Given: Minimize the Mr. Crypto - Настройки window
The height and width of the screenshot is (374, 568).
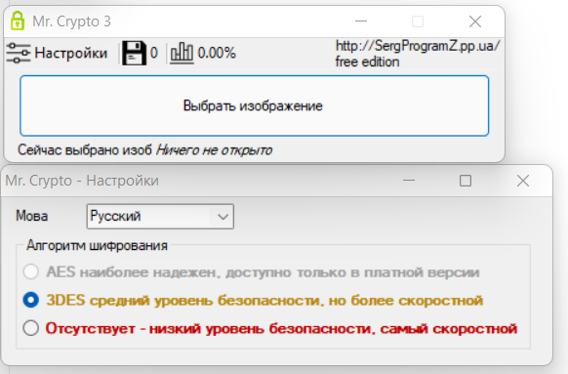Looking at the screenshot, I should click(x=409, y=180).
